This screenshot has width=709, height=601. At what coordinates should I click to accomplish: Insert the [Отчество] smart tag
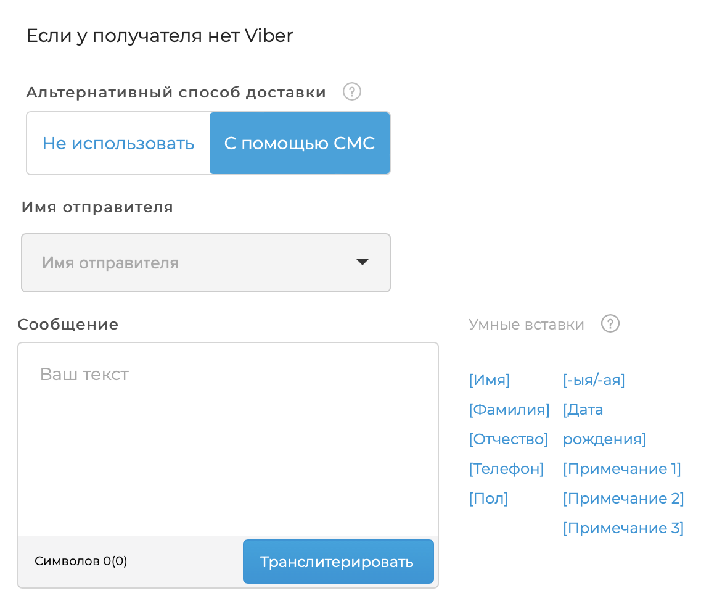tap(509, 439)
